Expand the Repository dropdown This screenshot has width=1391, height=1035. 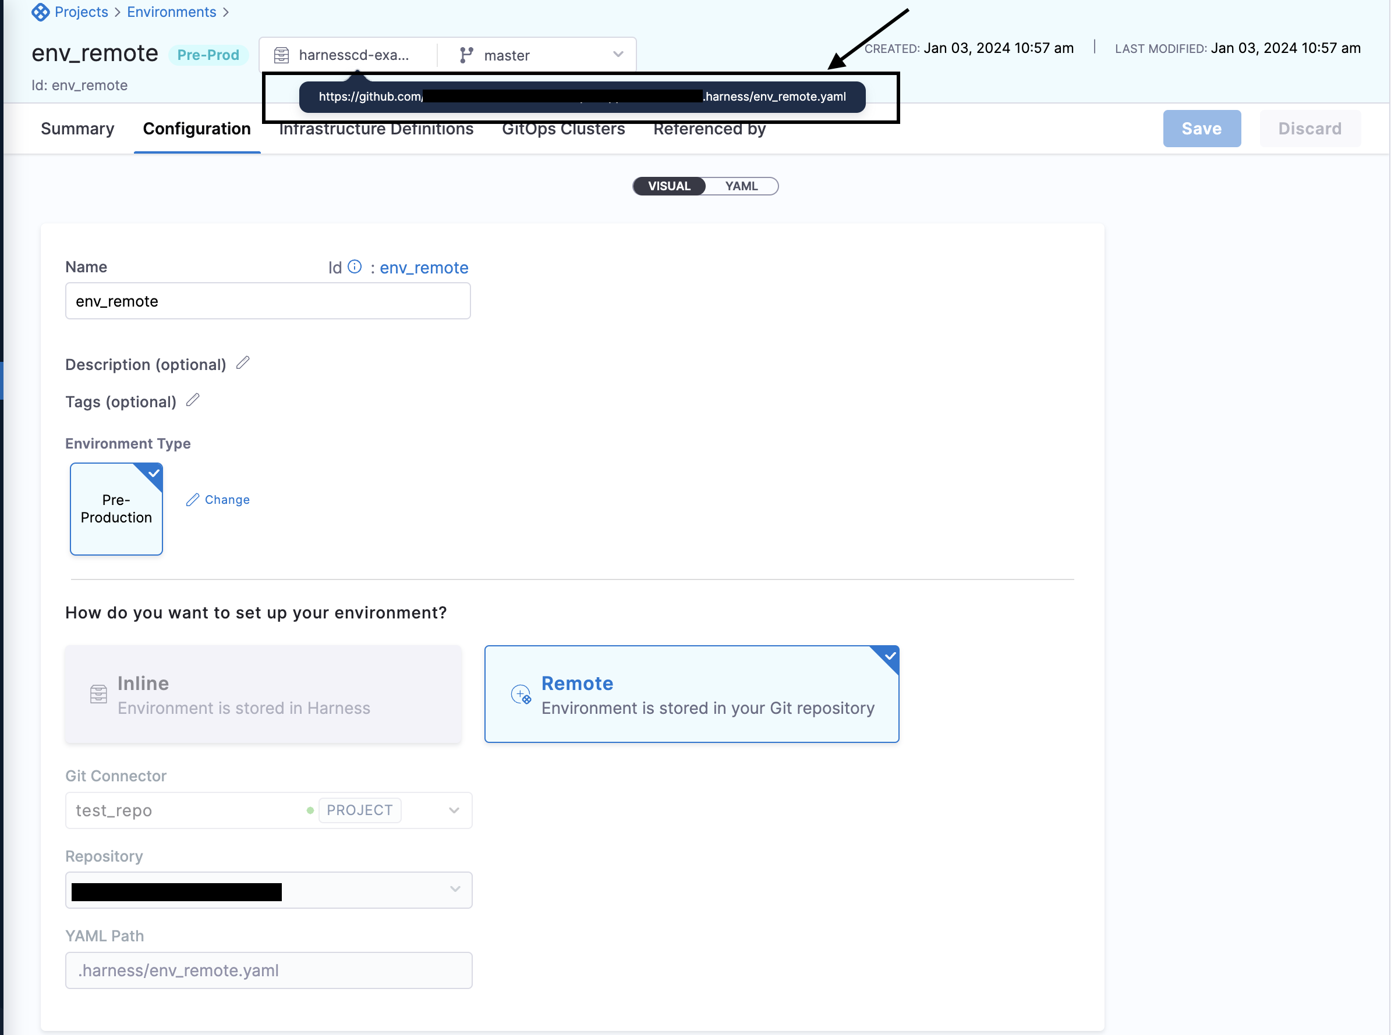(455, 890)
